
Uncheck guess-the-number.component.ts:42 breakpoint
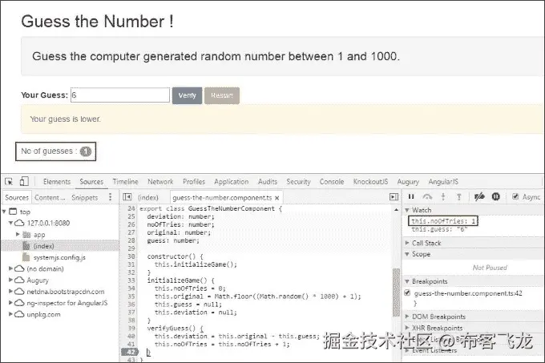407,292
